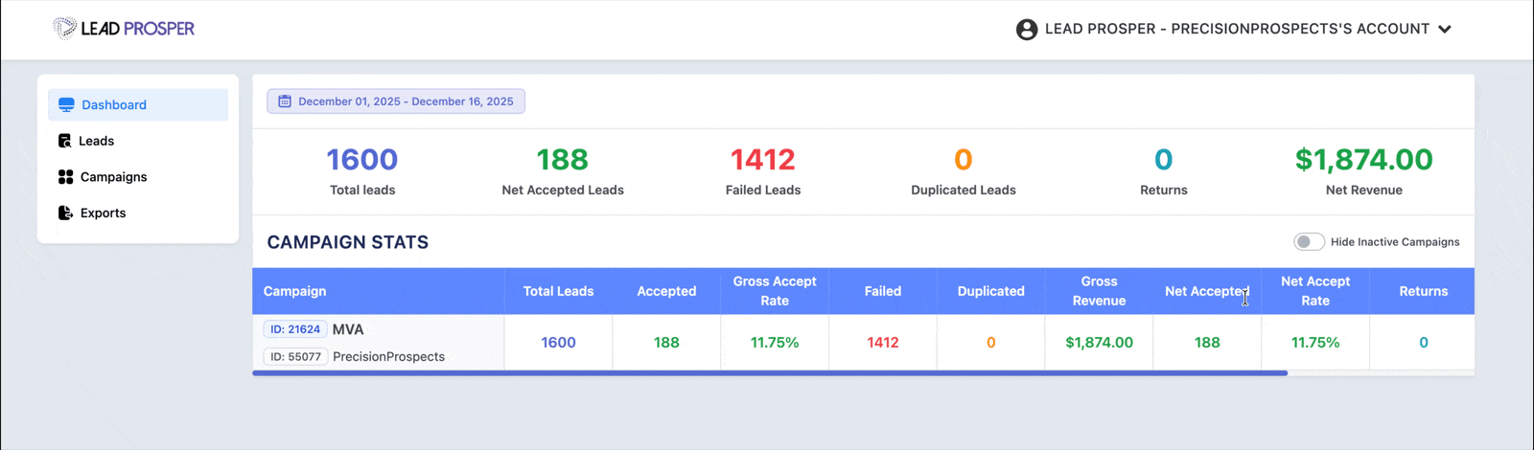Screen dimensions: 1534x450
Task: Toggle Hide Inactive Campaigns switch
Action: 1309,241
